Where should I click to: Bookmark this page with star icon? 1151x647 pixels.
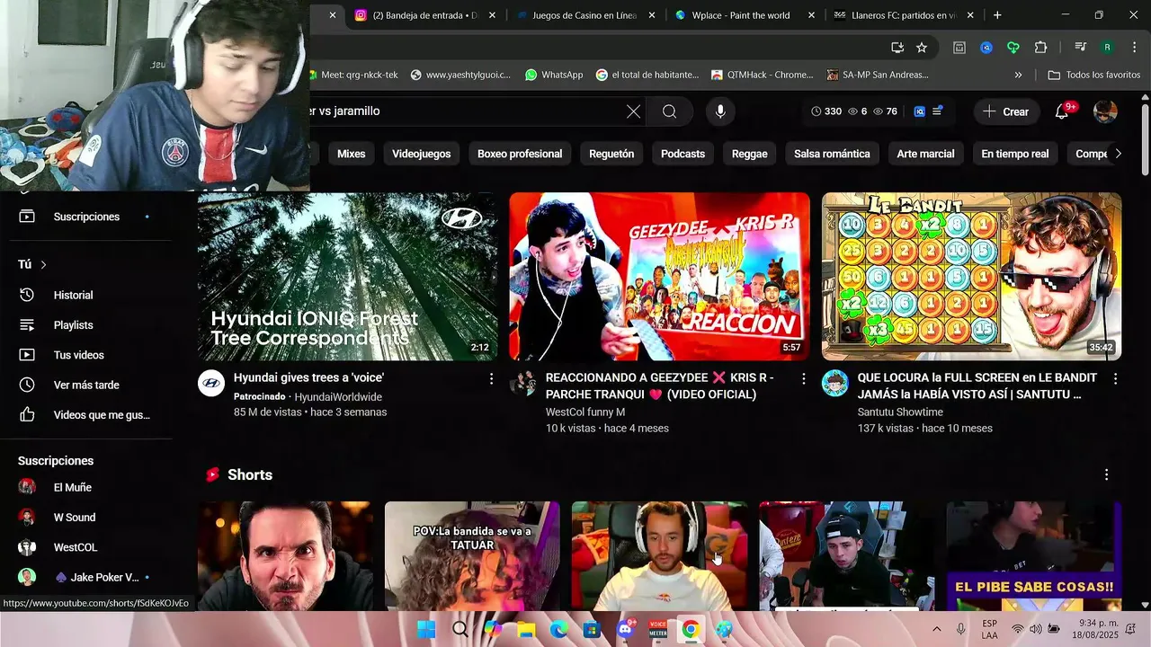pos(922,48)
